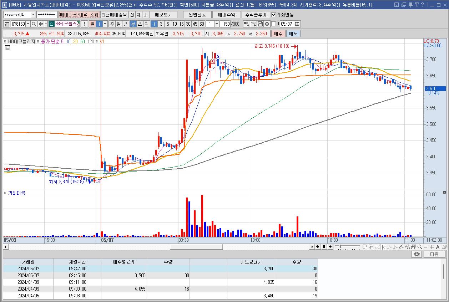Click the duplicate window icon in title bar

coord(404,5)
